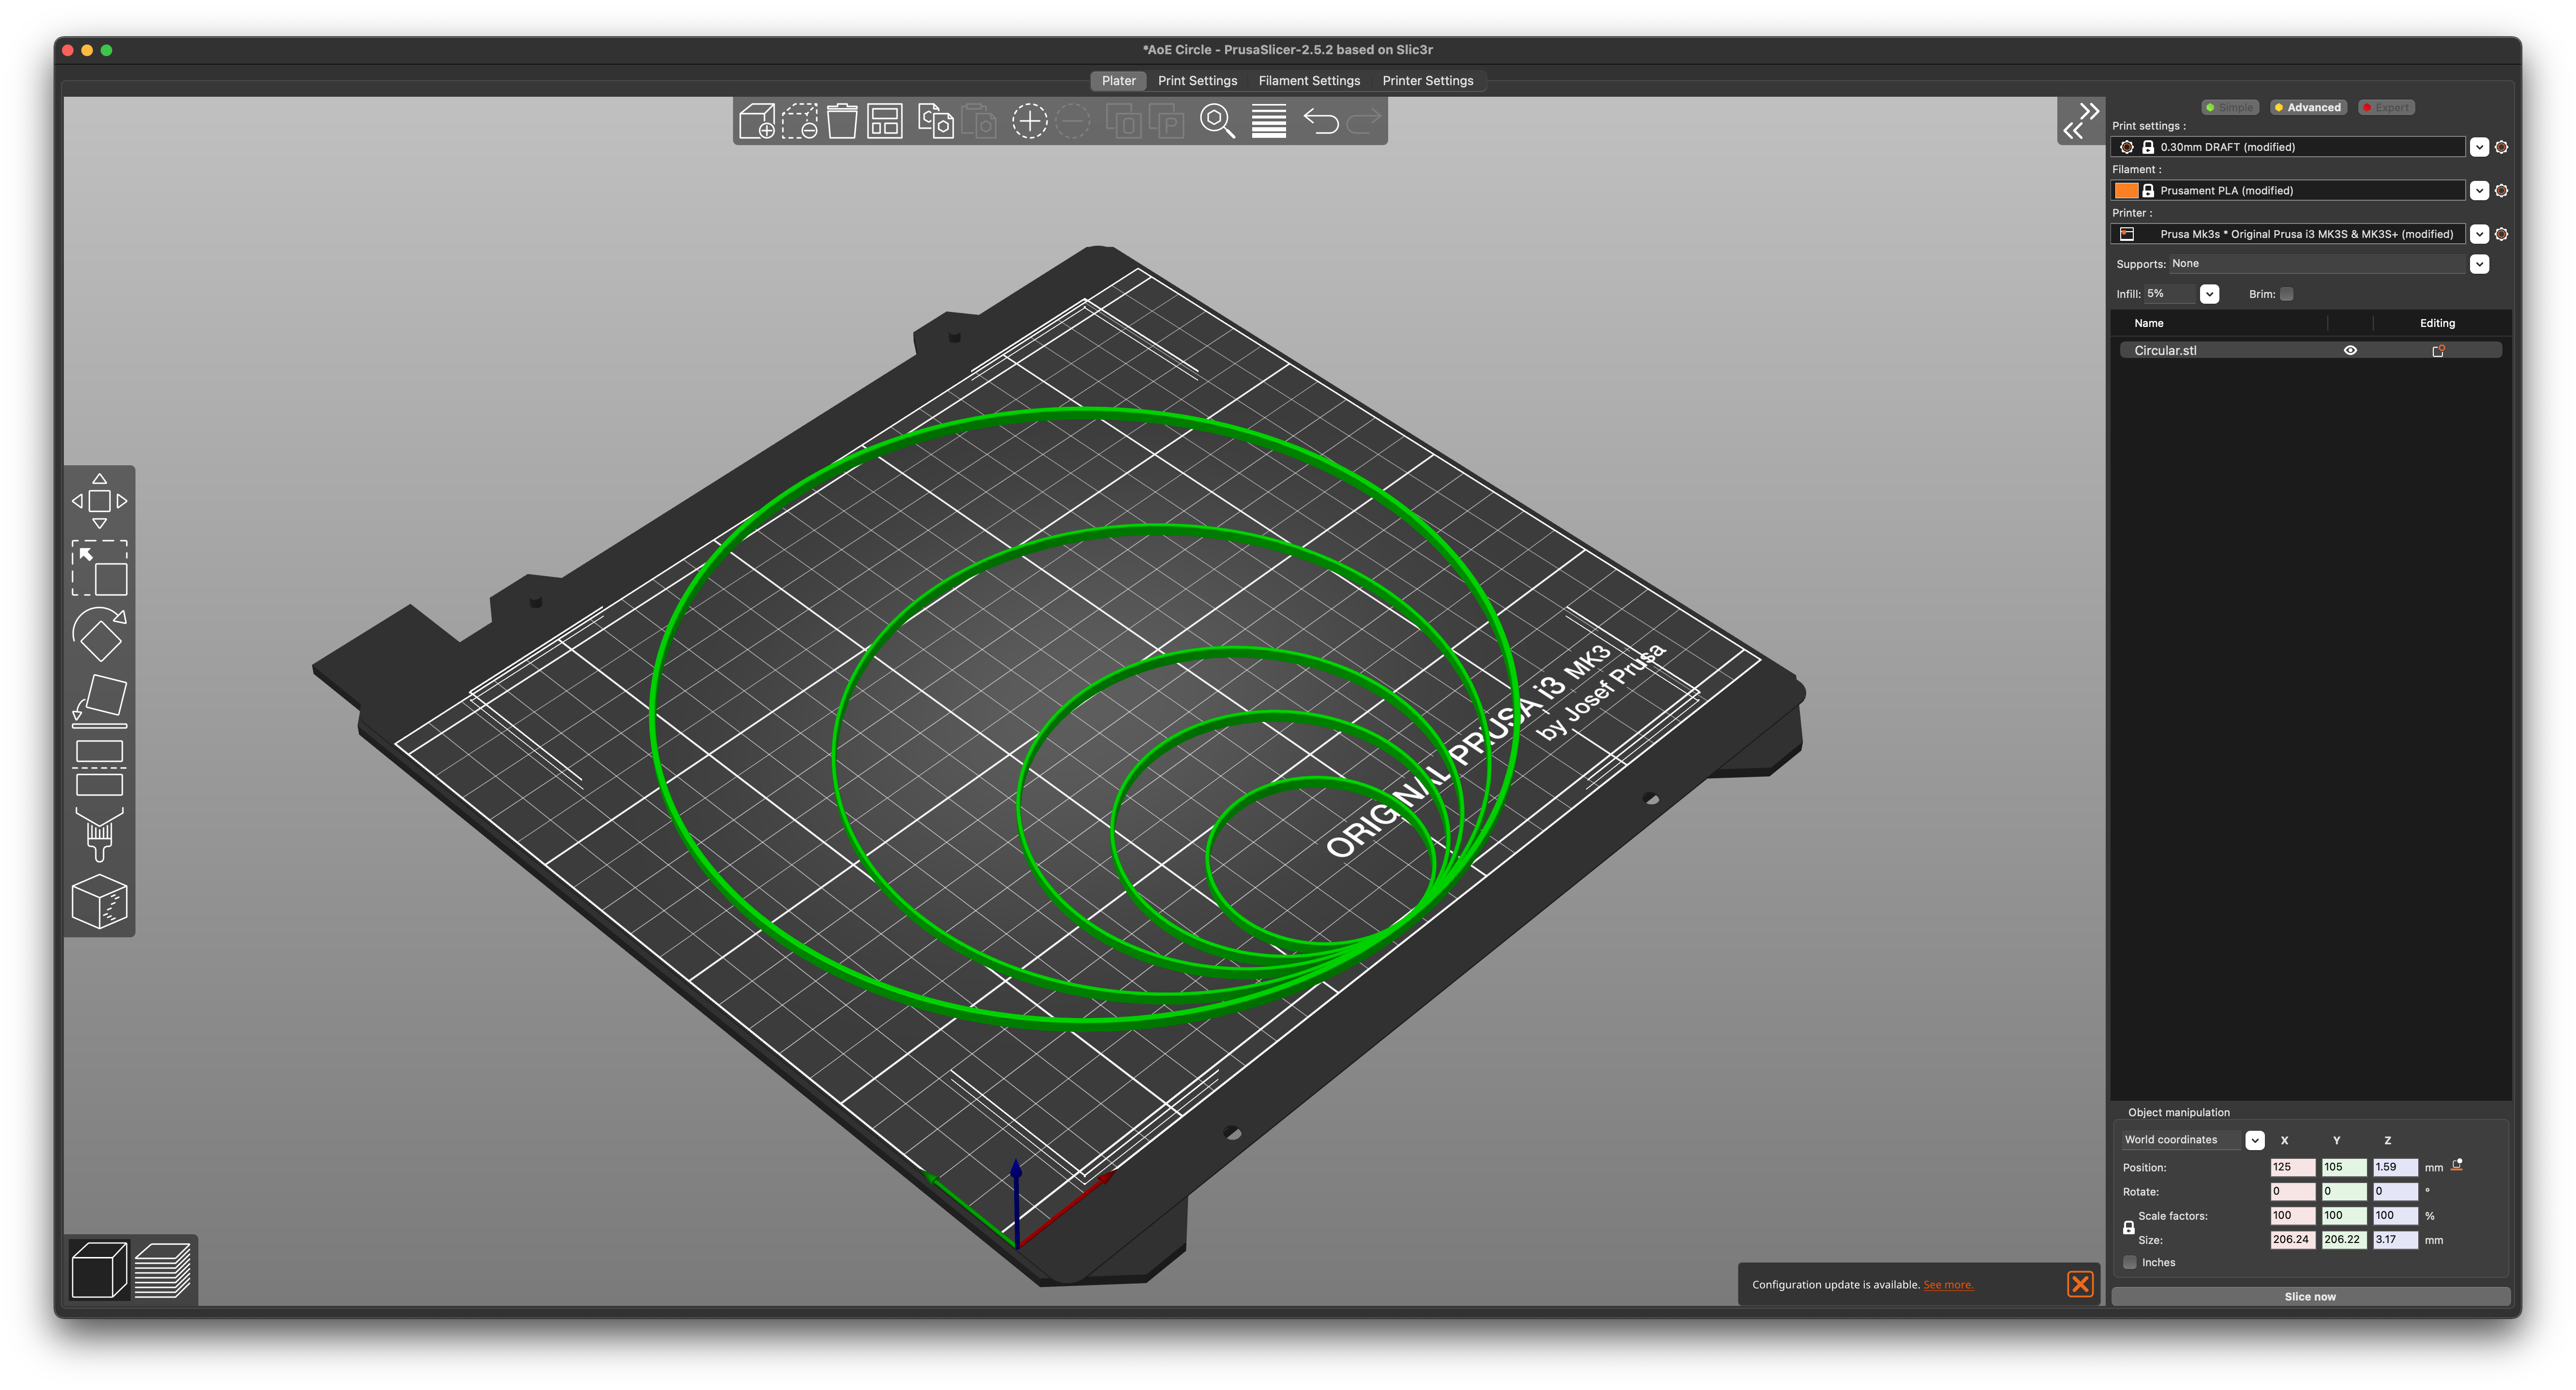Viewport: 2576px width, 1390px height.
Task: Open Printer preset gear icon
Action: pos(2502,234)
